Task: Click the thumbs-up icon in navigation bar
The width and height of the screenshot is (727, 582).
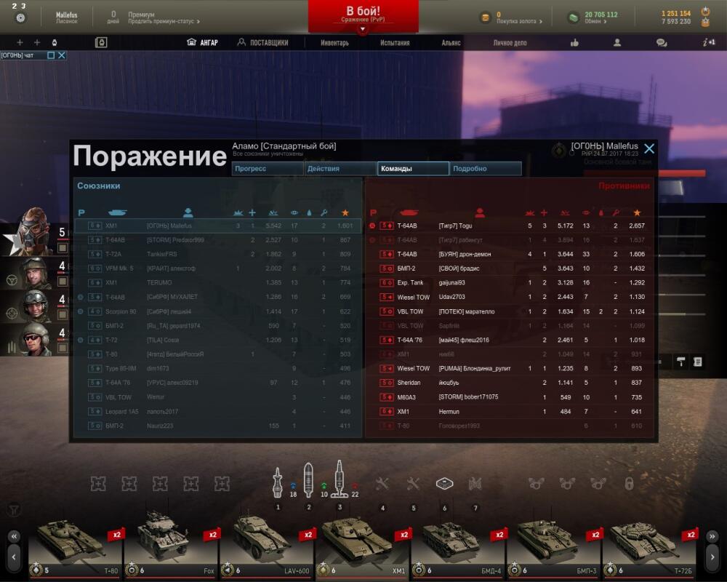Action: 574,43
